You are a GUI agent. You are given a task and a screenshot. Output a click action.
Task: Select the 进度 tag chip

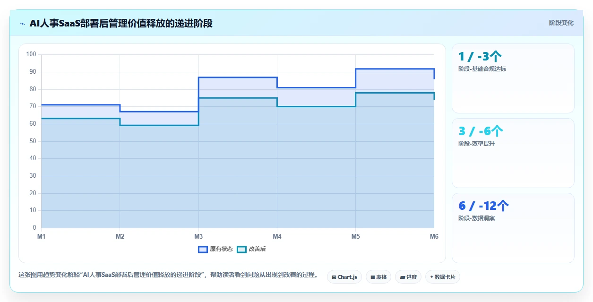pos(408,277)
